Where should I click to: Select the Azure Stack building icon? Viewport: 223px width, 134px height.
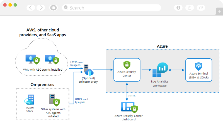pyautogui.click(x=30, y=100)
